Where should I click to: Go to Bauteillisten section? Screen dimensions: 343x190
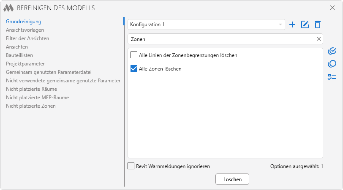pos(19,55)
